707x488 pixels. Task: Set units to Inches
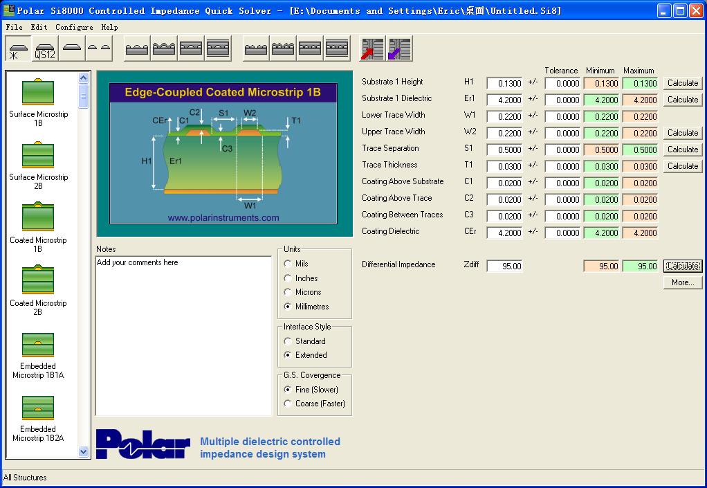tap(301, 278)
